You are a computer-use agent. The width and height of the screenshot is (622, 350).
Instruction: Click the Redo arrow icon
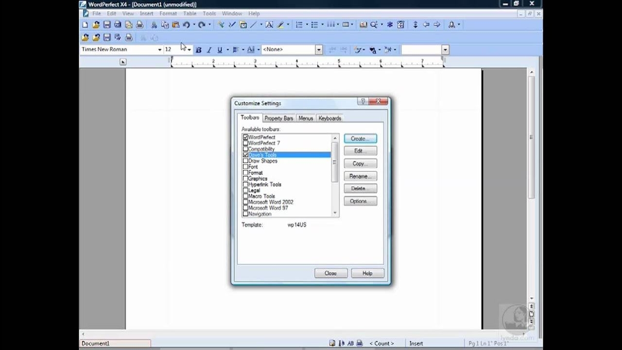tap(202, 25)
